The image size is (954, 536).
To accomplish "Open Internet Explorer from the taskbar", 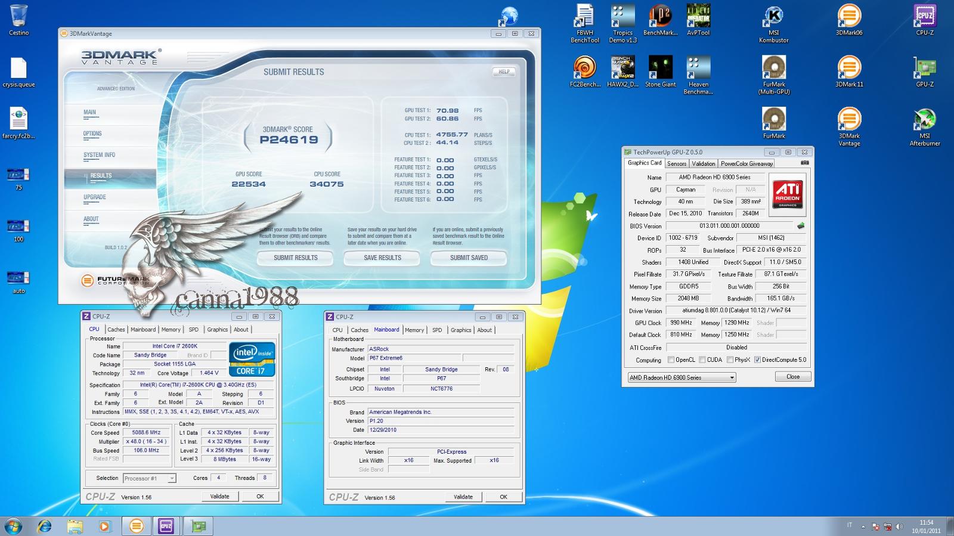I will 44,526.
